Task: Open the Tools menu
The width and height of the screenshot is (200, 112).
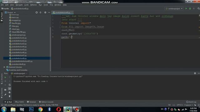Action: (x=46, y=5)
